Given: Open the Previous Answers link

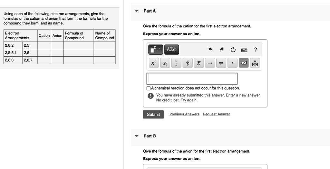Looking at the screenshot, I should click(x=184, y=114).
